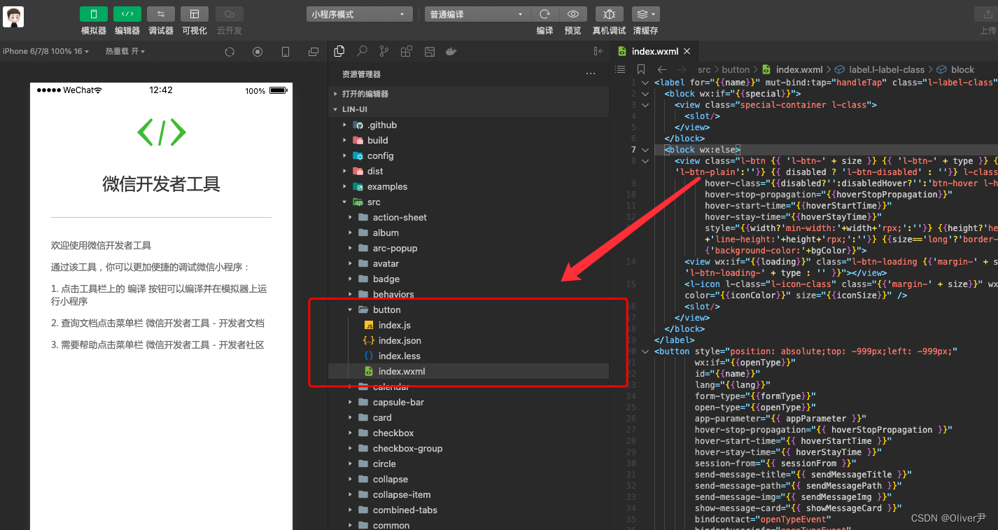Switch to the index.wxml editor tab

pyautogui.click(x=653, y=50)
